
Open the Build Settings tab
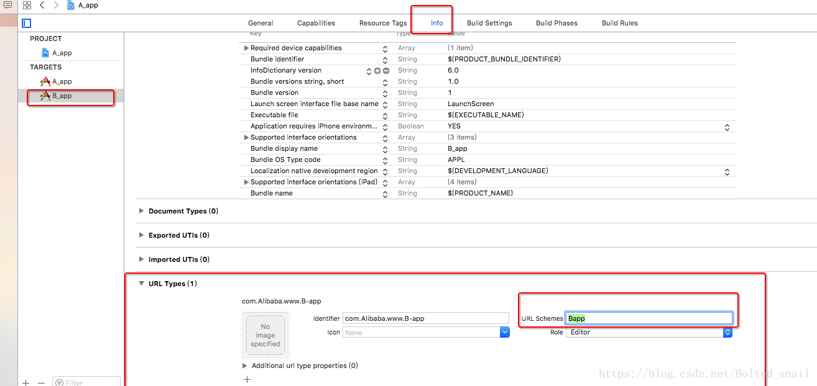[489, 23]
